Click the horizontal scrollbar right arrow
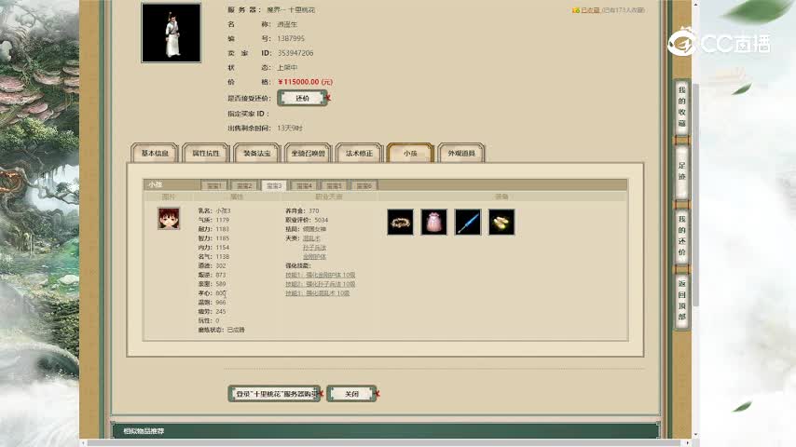This screenshot has width=796, height=447. [689, 443]
